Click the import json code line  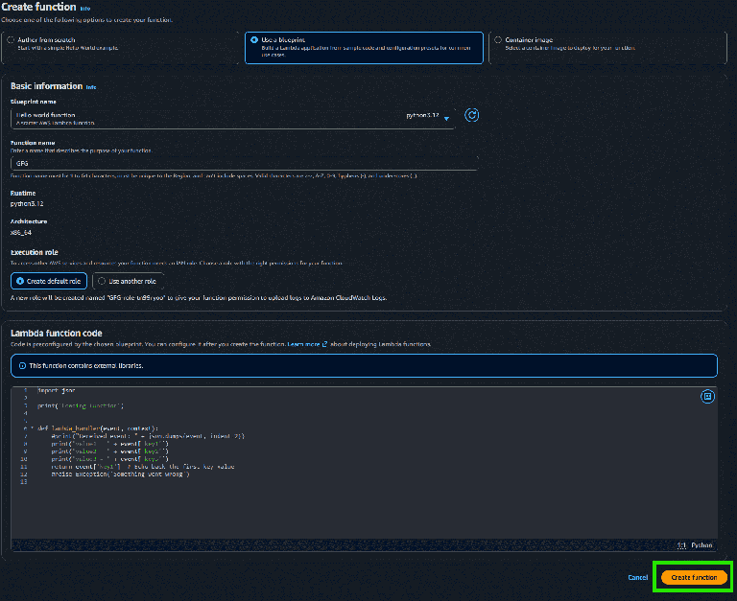(57, 390)
